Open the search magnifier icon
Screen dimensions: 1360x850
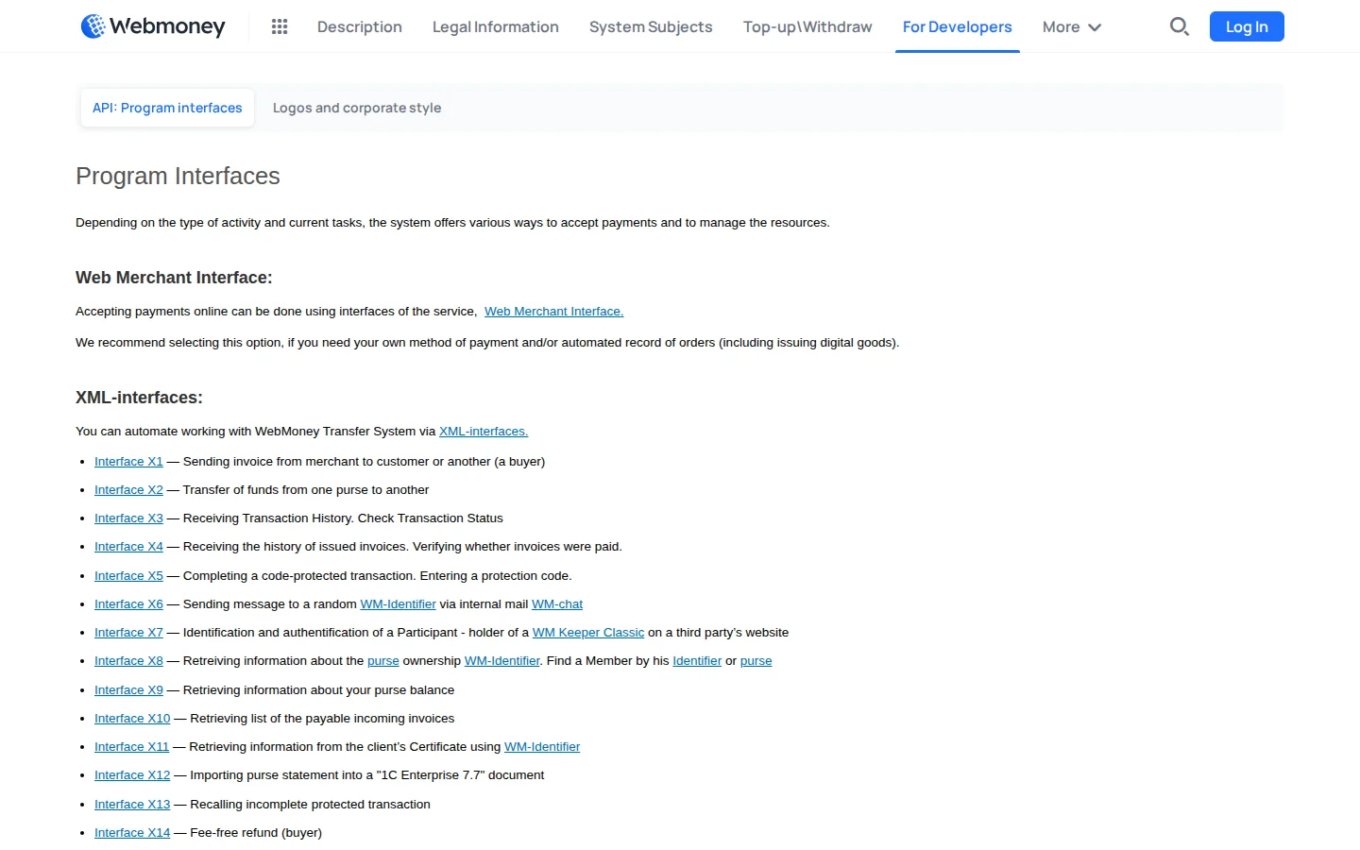1179,26
